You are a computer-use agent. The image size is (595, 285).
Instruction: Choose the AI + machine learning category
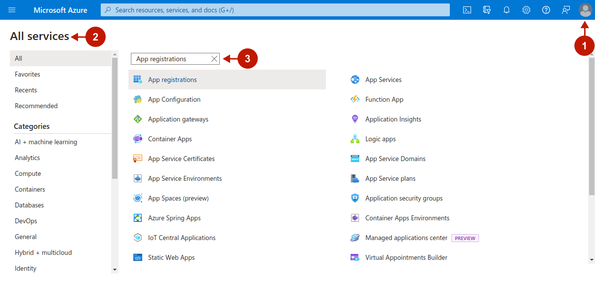click(46, 142)
